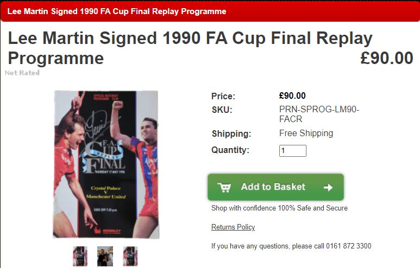The image size is (420, 268).
Task: Click the Free Shipping text
Action: [x=306, y=133]
